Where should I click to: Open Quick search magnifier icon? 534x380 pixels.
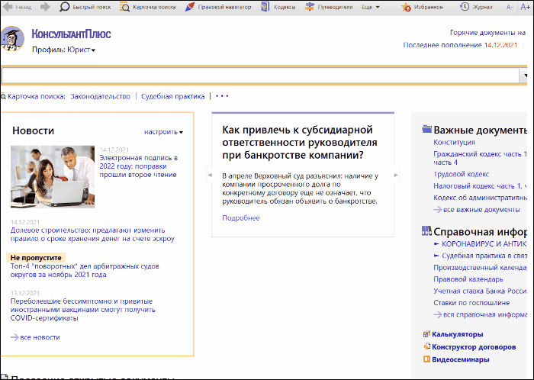coord(64,7)
